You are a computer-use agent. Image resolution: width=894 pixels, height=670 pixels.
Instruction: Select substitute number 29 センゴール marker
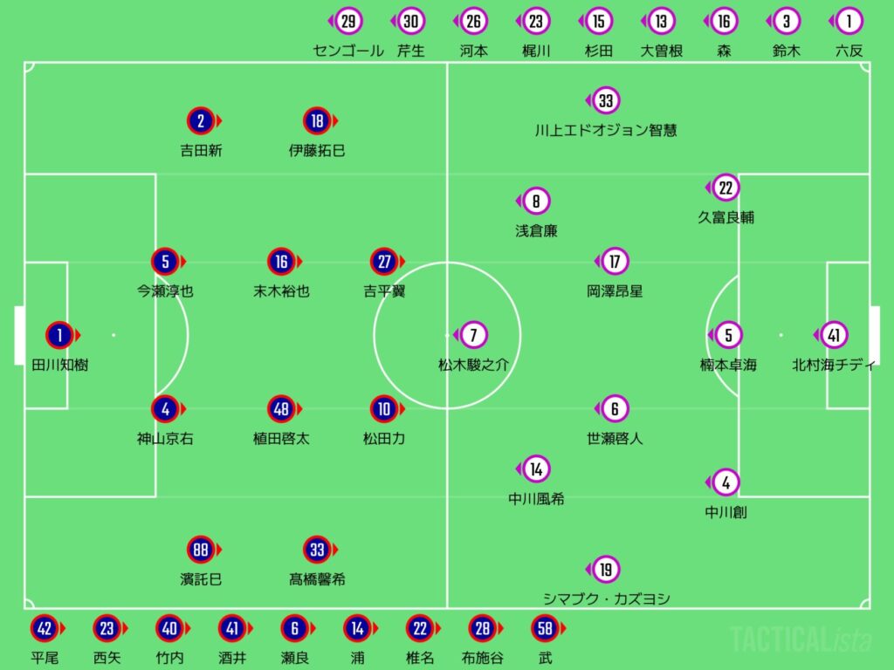click(348, 22)
